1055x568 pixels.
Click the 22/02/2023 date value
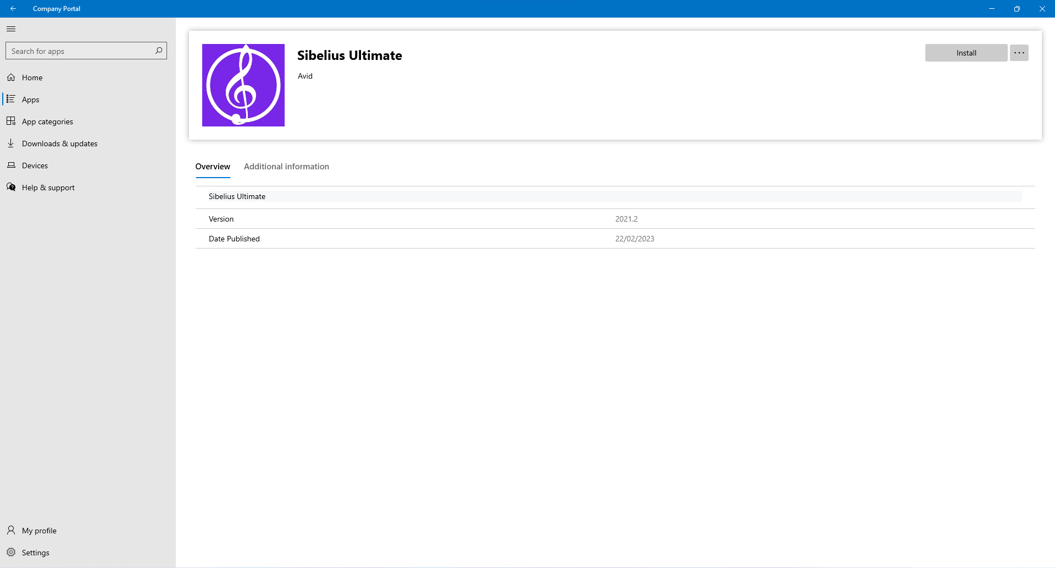click(635, 239)
